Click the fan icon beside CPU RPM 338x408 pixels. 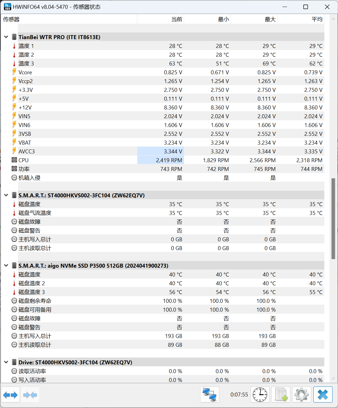click(x=14, y=160)
